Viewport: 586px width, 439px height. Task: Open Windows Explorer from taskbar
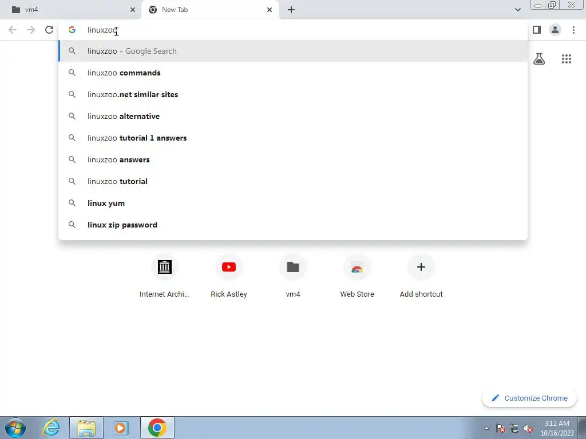(x=86, y=428)
